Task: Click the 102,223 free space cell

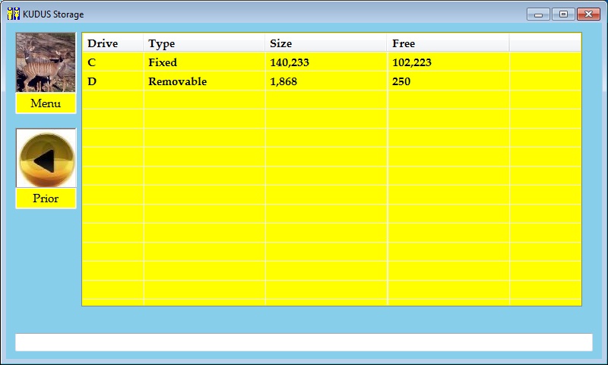Action: coord(412,62)
